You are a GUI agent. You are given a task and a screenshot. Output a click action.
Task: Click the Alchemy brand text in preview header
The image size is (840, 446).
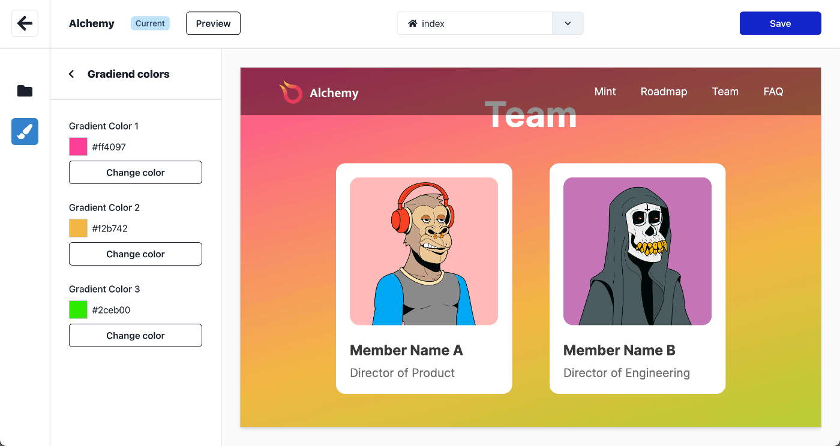point(334,93)
